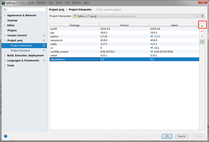Focus the settings search field
Viewport: 209px width, 142px height.
(24, 9)
